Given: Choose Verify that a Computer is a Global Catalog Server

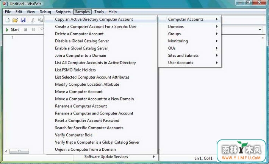Looking at the screenshot, I should click(x=101, y=142).
